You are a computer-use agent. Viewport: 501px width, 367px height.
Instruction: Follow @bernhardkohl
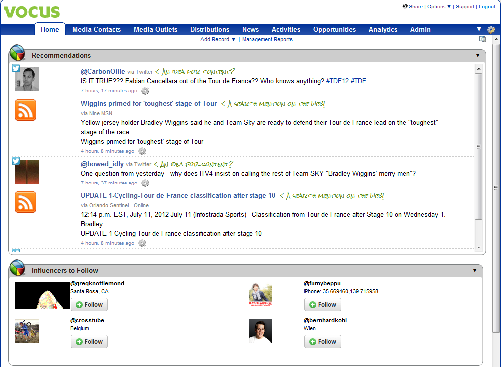(x=323, y=342)
